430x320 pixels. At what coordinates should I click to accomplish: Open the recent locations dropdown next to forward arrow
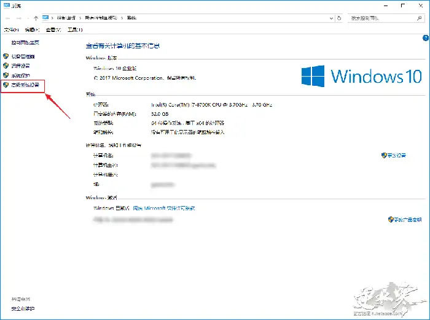pos(28,18)
